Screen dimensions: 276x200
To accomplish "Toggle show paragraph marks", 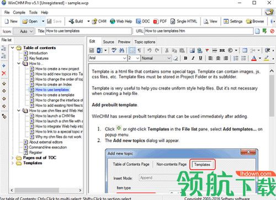I will [x=139, y=50].
